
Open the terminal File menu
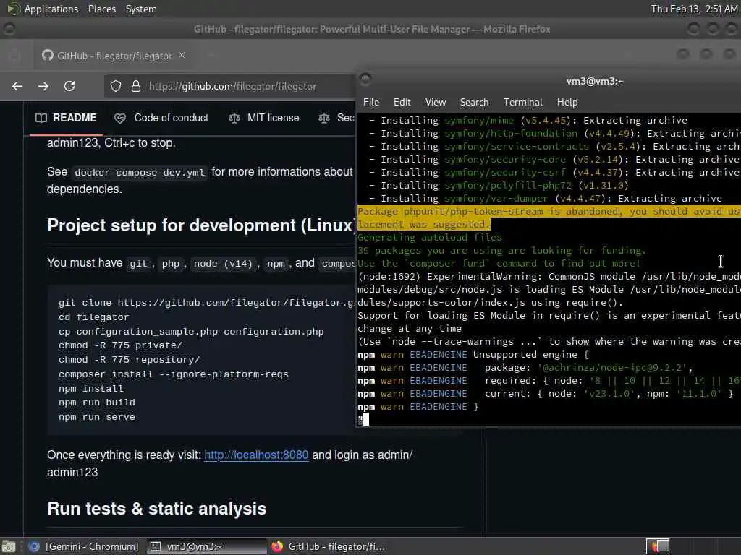click(x=371, y=103)
